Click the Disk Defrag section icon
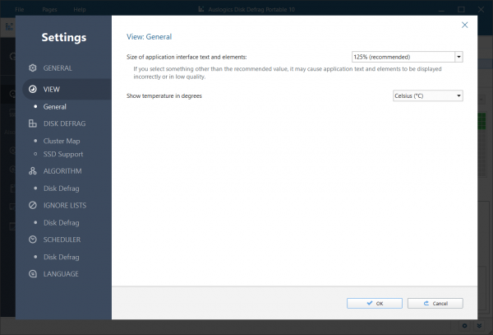Image resolution: width=493 pixels, height=335 pixels. [32, 123]
